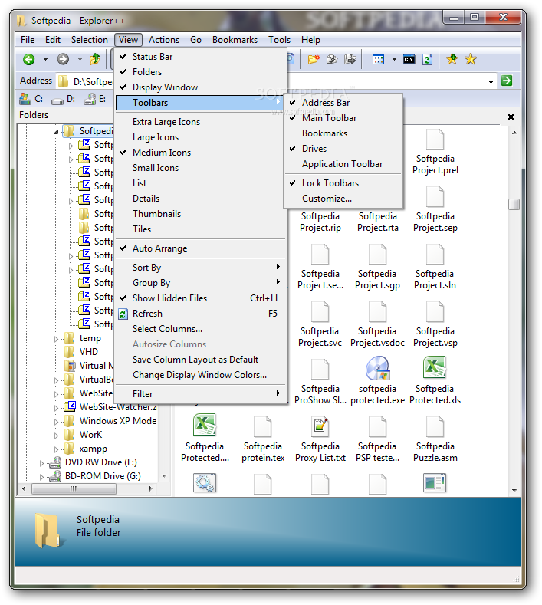Image resolution: width=542 pixels, height=605 pixels.
Task: Toggle Display Window option
Action: 201,87
